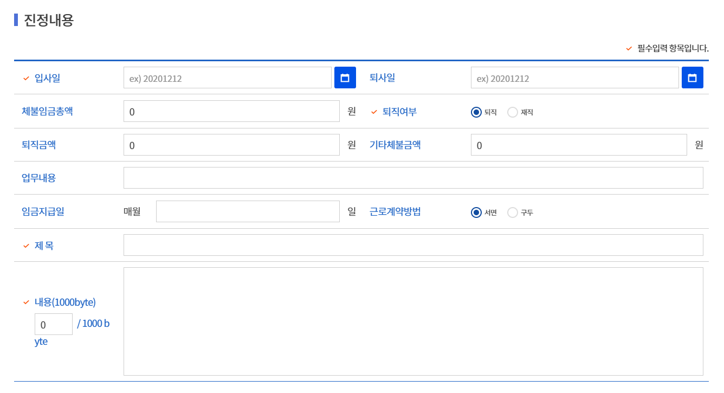Click the 퇴직금액 label
Image resolution: width=724 pixels, height=393 pixels.
pyautogui.click(x=38, y=145)
